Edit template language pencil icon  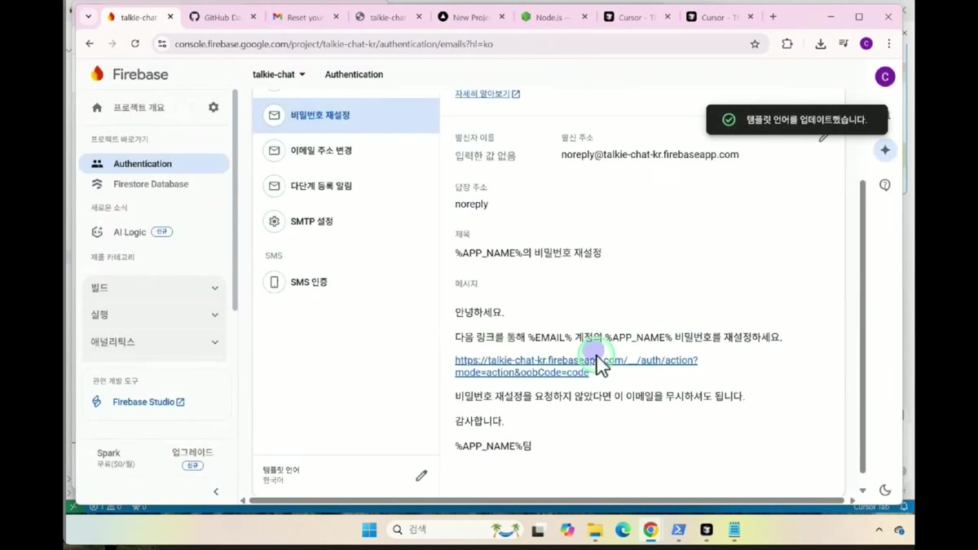tap(421, 475)
